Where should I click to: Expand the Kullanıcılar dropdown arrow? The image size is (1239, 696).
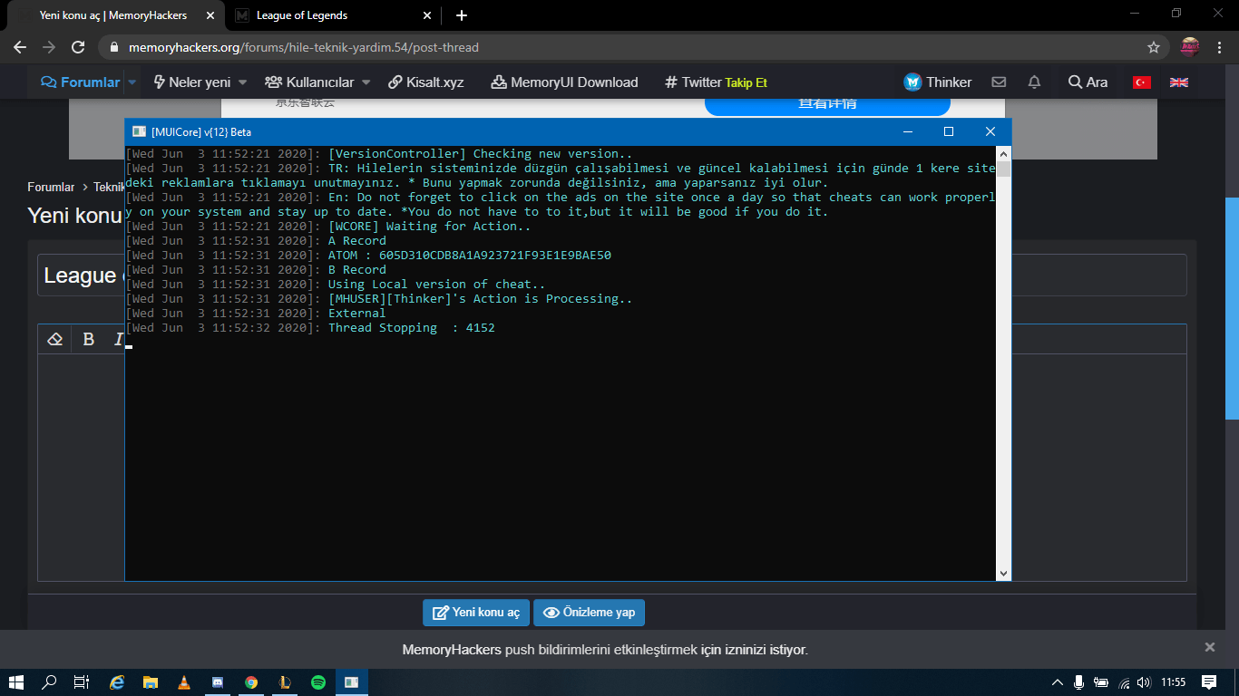tap(366, 82)
